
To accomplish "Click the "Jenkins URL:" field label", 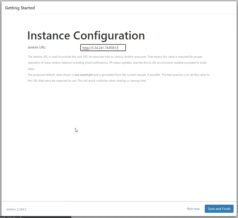I will [x=37, y=47].
